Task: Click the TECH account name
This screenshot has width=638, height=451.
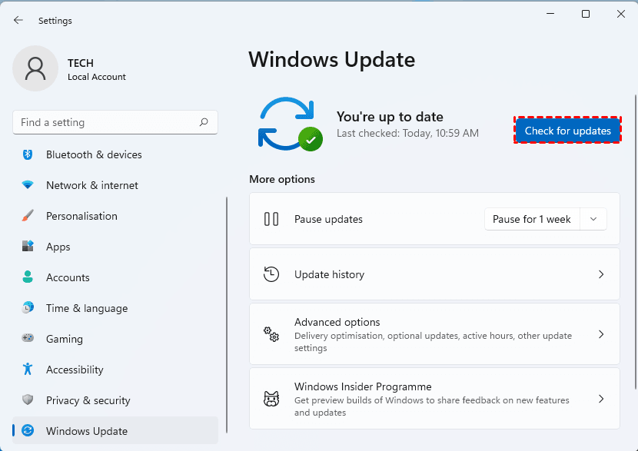Action: (x=81, y=63)
